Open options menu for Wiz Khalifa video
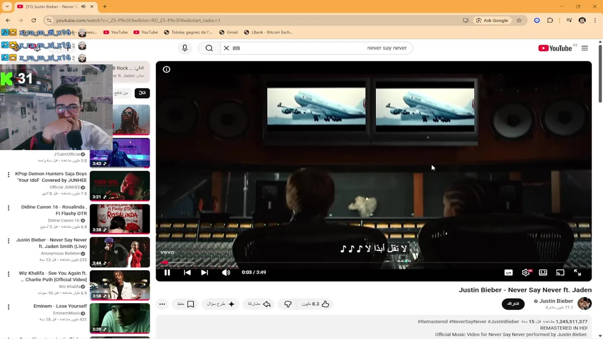The width and height of the screenshot is (603, 339). tap(8, 274)
